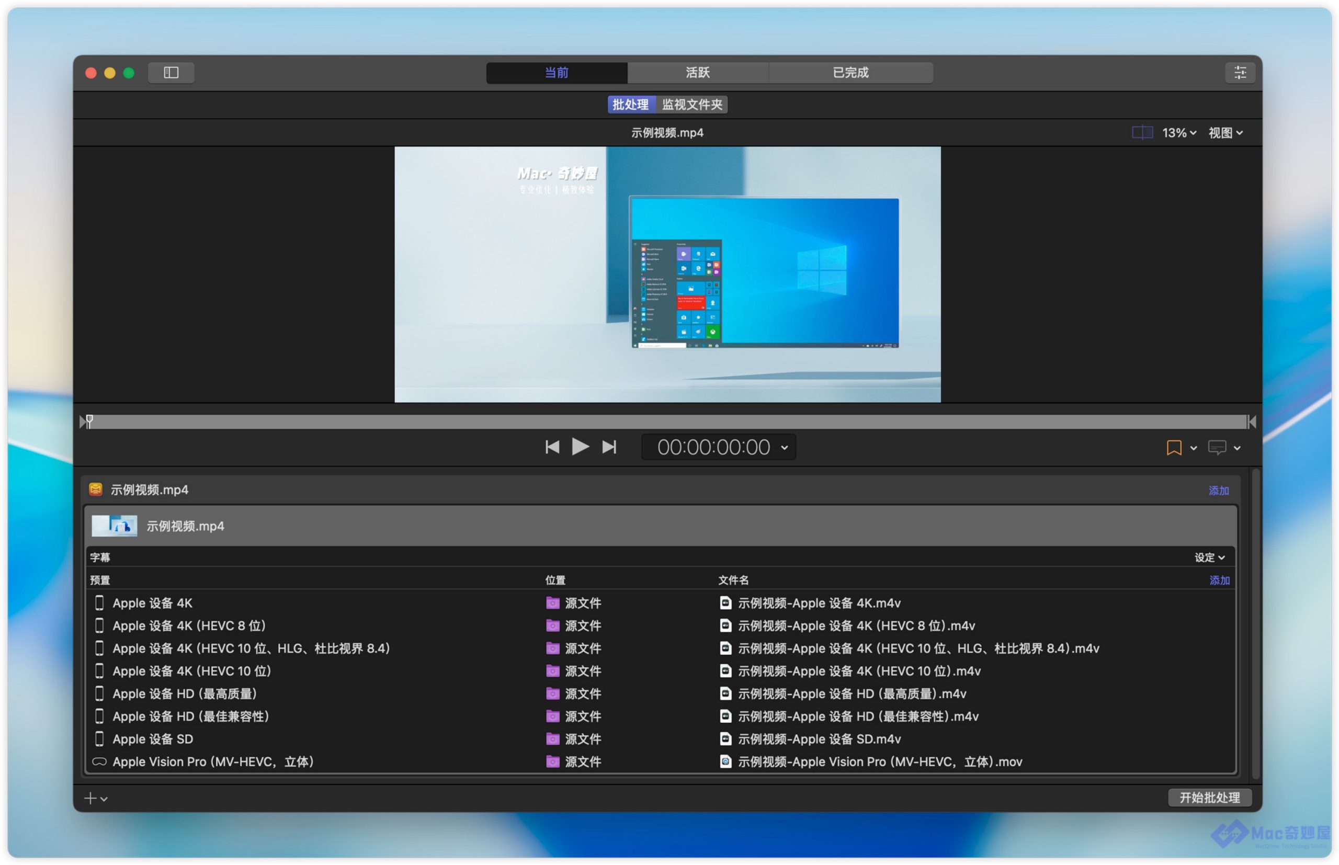Switch to the 监视文件夹 mode

pyautogui.click(x=692, y=105)
